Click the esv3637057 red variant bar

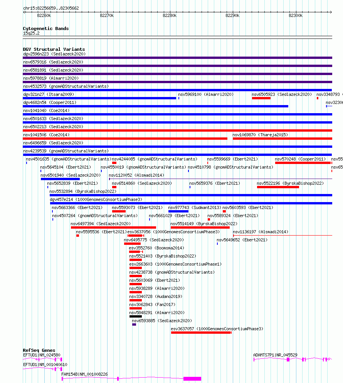click(x=201, y=333)
